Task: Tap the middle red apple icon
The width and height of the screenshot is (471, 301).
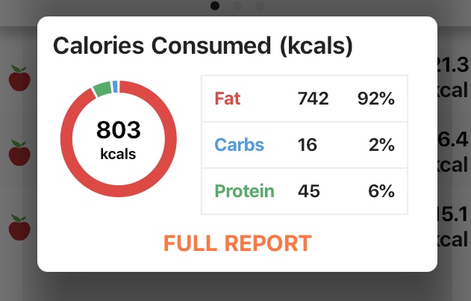Action: (x=19, y=152)
